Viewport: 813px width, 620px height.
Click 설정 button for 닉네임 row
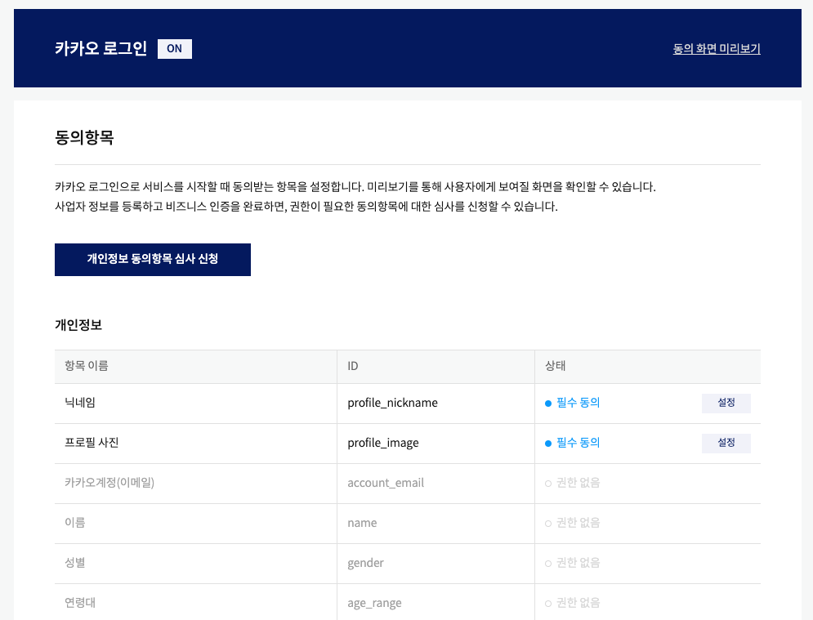726,403
